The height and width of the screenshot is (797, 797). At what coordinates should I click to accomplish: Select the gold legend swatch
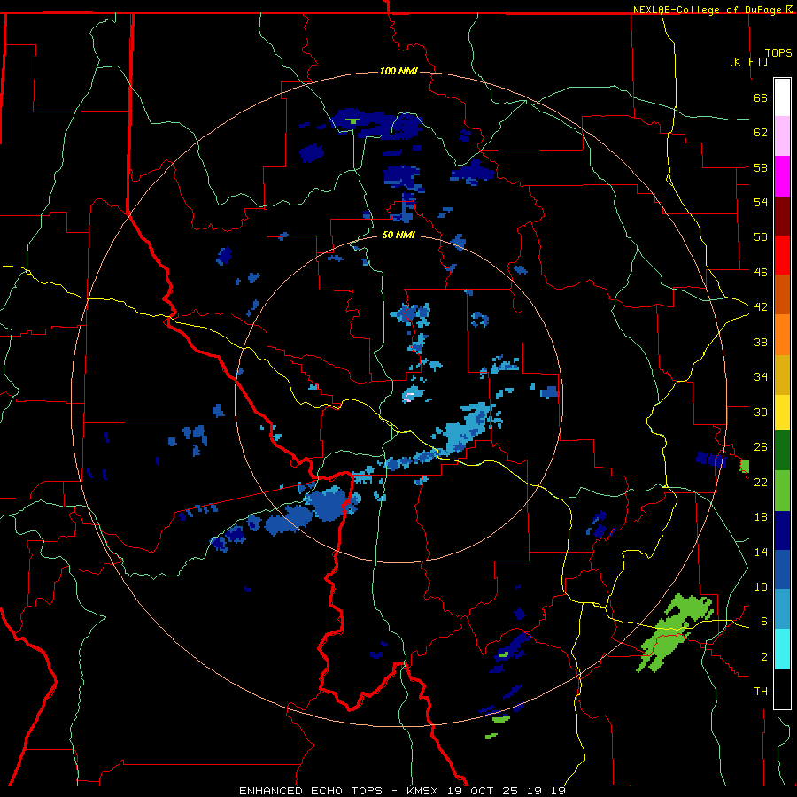click(x=782, y=375)
